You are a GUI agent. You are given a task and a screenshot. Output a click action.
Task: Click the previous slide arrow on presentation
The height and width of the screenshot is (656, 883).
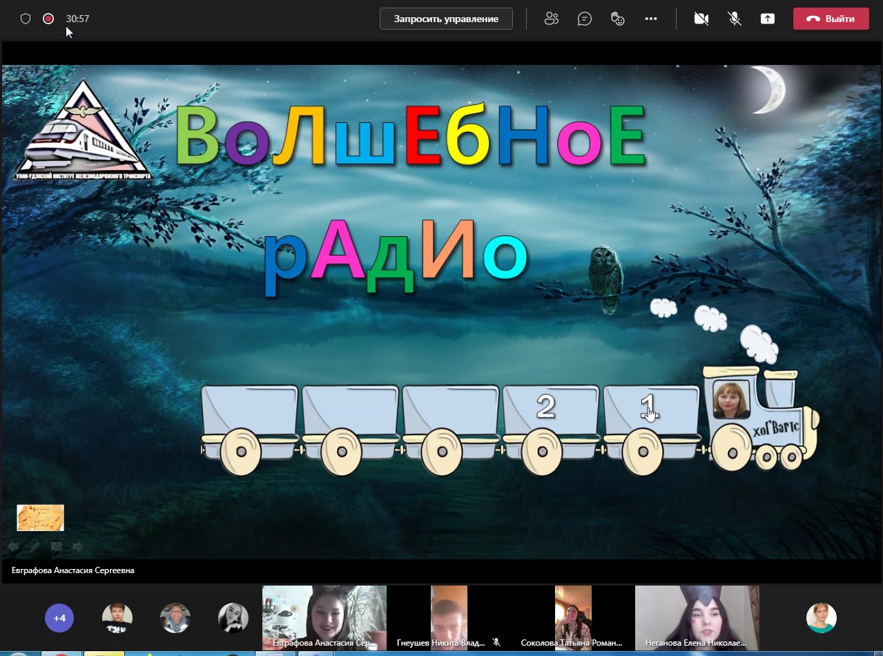coord(13,547)
